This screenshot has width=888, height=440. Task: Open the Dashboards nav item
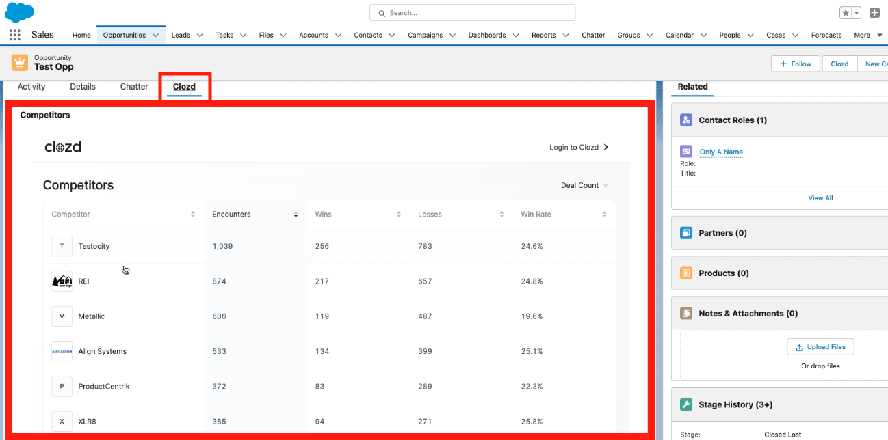pos(487,35)
